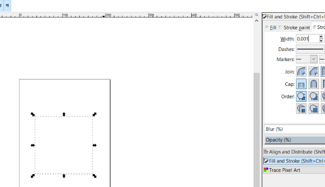The width and height of the screenshot is (325, 187).
Task: Click the bottom-middle scale handle
Action: point(64,176)
